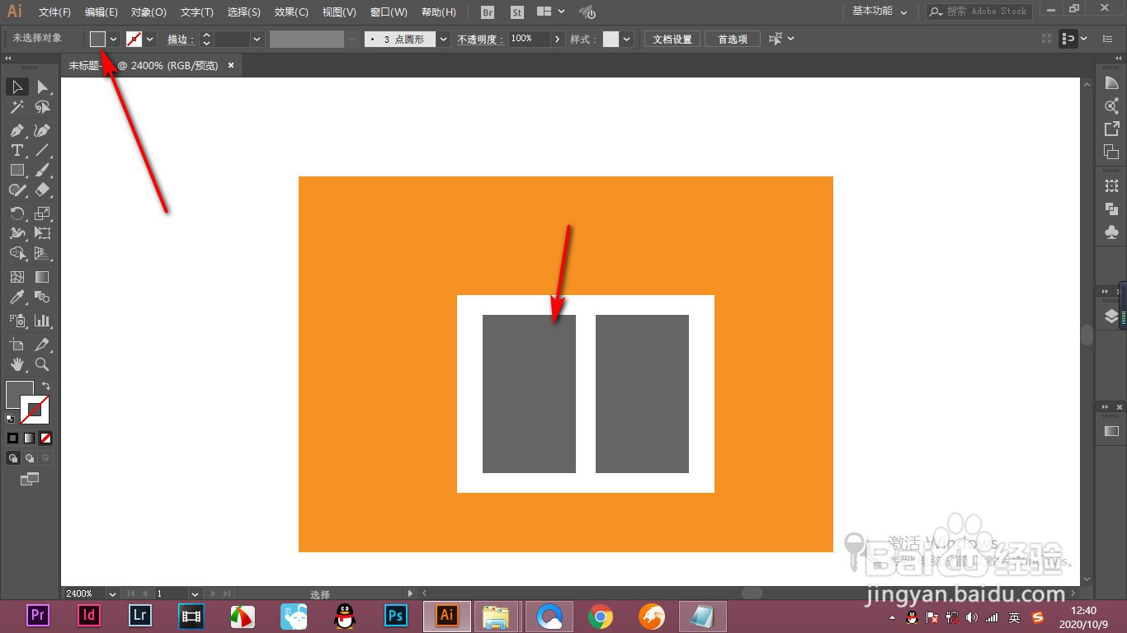Select the Warp tool
The image size is (1127, 633).
tap(17, 233)
